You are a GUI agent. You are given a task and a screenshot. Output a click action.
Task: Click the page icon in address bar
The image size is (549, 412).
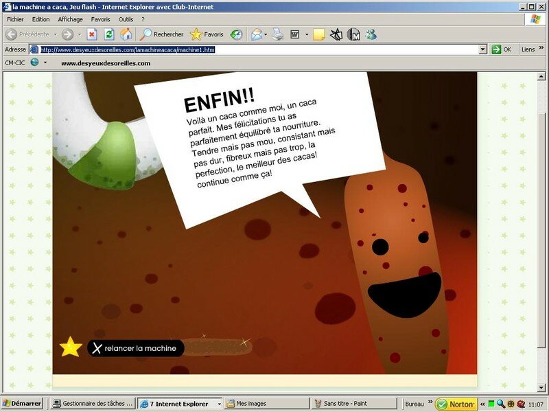point(34,49)
